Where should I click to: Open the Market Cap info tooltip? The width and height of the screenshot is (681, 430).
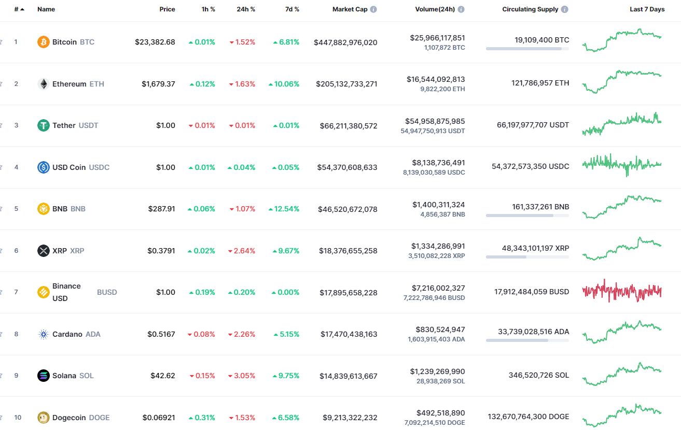373,9
